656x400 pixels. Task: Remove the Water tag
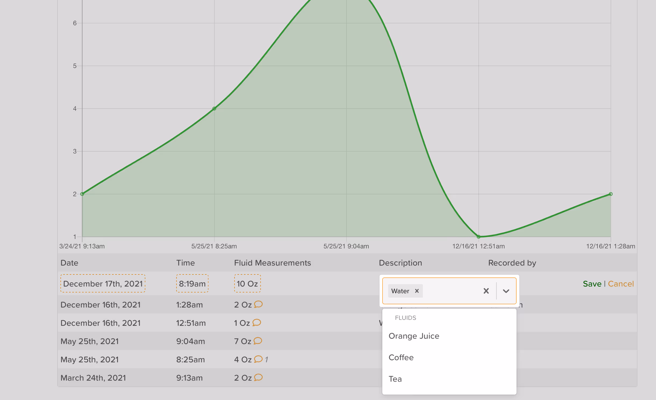coord(417,291)
